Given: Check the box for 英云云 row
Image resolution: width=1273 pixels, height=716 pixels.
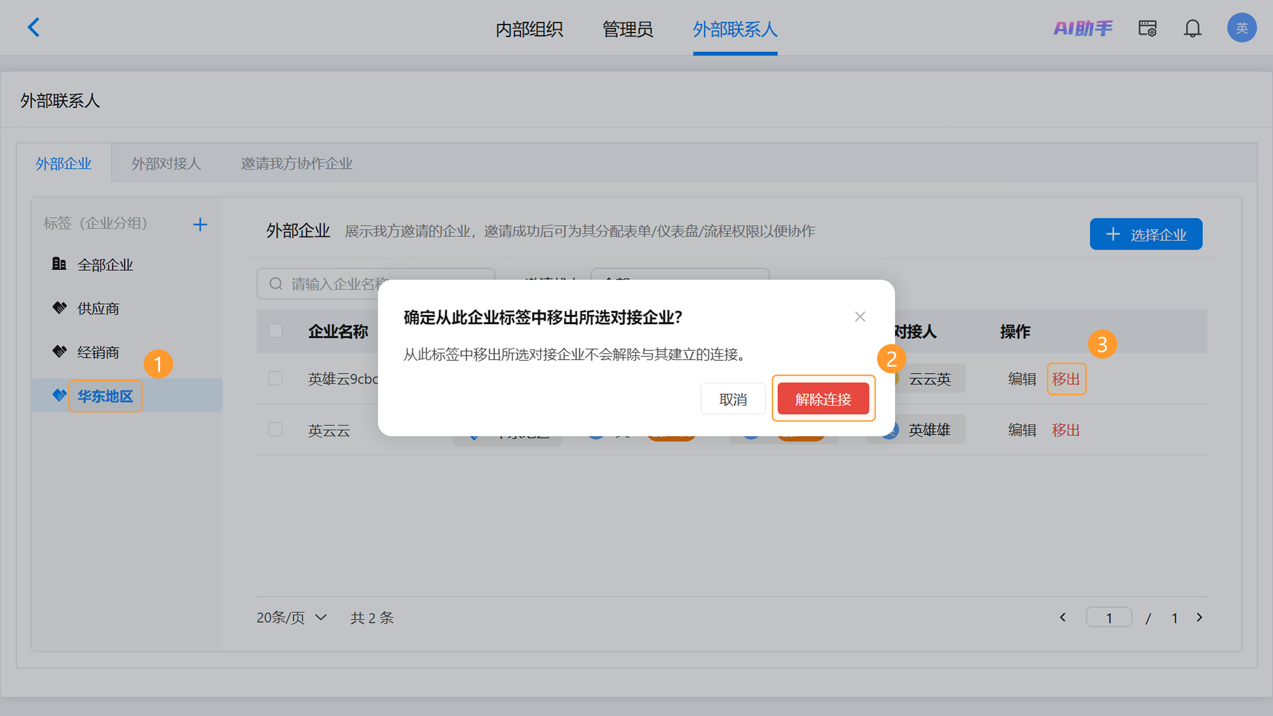Looking at the screenshot, I should pyautogui.click(x=275, y=429).
